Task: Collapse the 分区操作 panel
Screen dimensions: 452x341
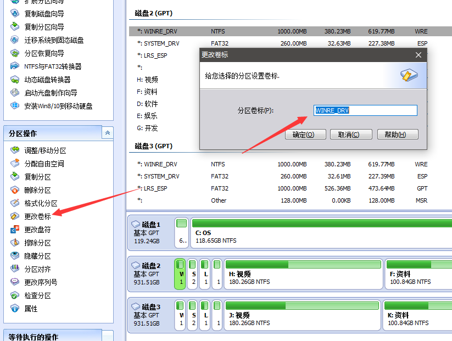Action: tap(108, 133)
